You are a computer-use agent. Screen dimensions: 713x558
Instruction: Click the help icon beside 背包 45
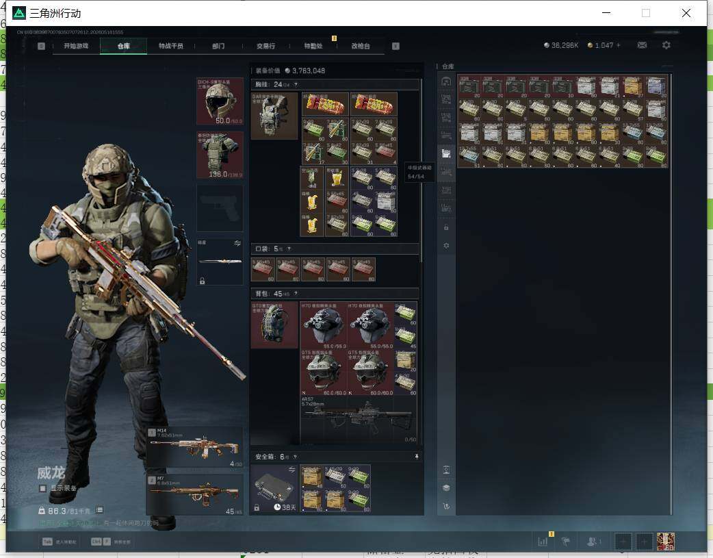[x=296, y=294]
